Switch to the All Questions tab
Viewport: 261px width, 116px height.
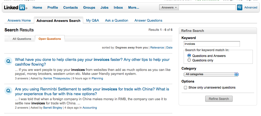[x=22, y=39]
